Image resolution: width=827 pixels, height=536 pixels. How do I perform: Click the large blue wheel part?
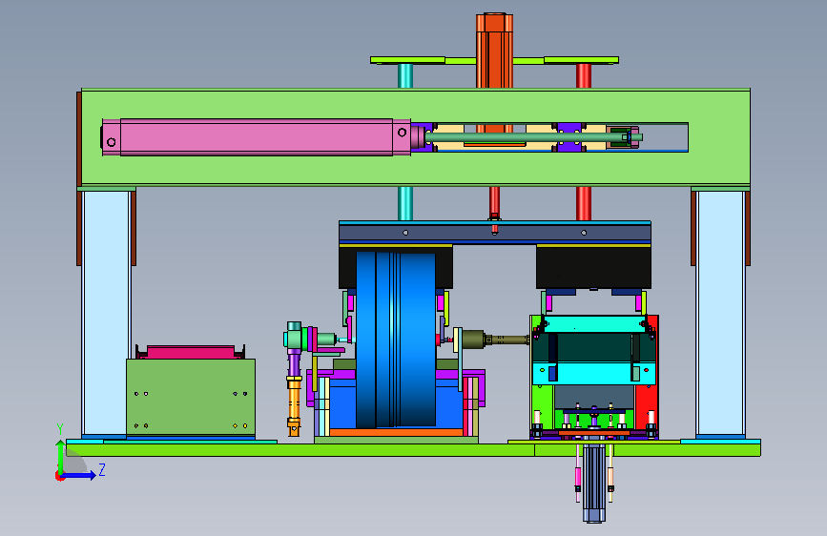[x=397, y=340]
